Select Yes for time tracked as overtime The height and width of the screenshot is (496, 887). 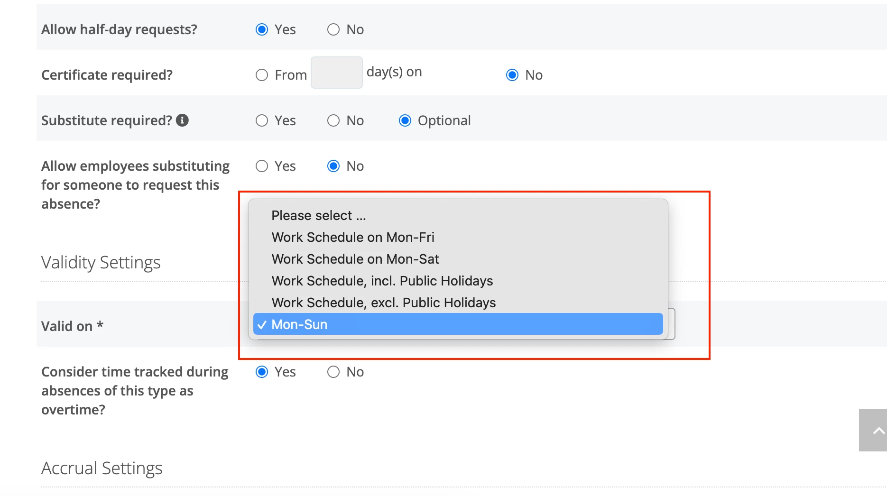(x=262, y=372)
